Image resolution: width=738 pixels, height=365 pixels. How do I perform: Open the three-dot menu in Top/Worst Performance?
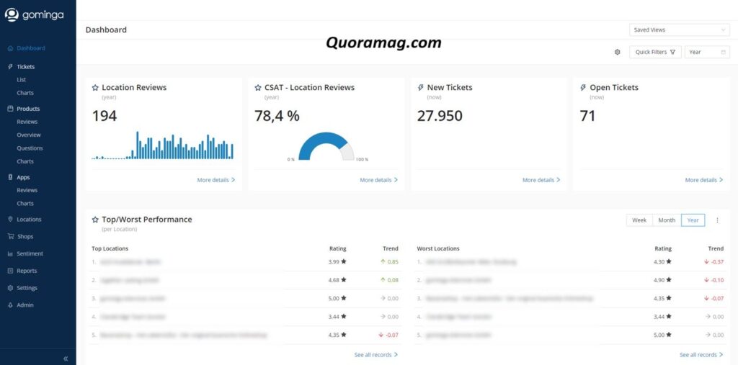coord(717,220)
